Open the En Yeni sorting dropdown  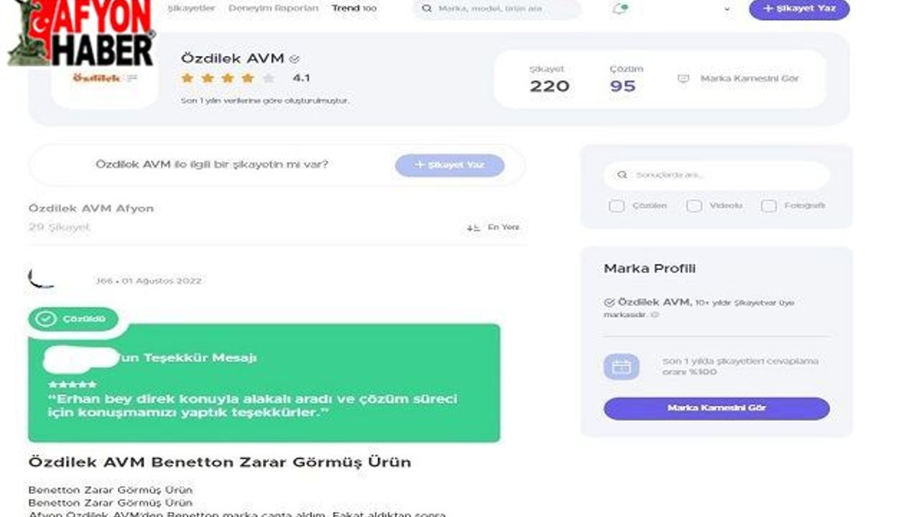click(x=493, y=228)
